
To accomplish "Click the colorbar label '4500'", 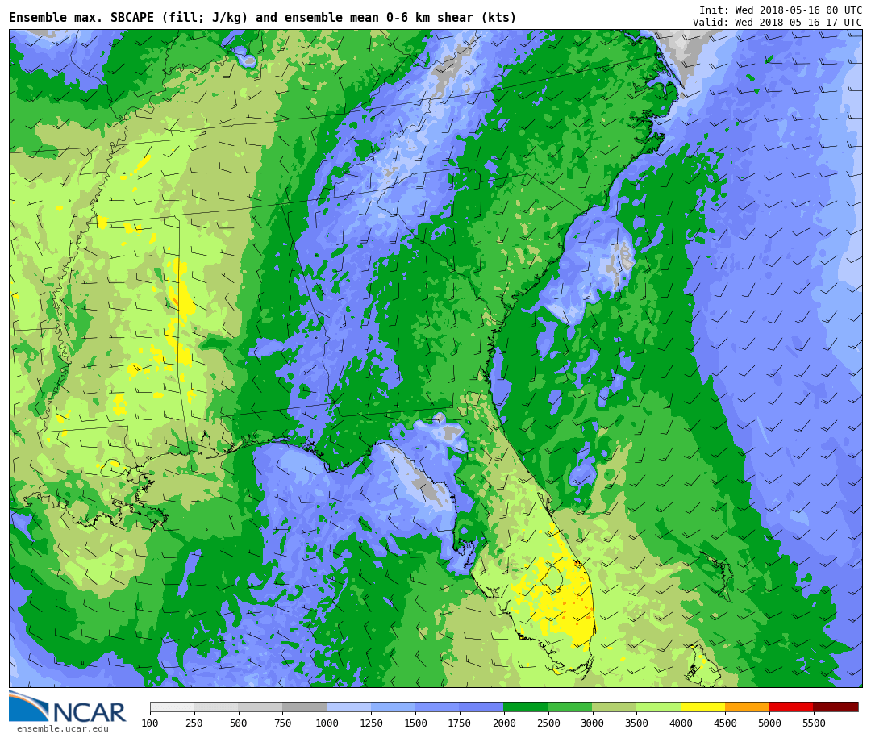I will (x=725, y=723).
